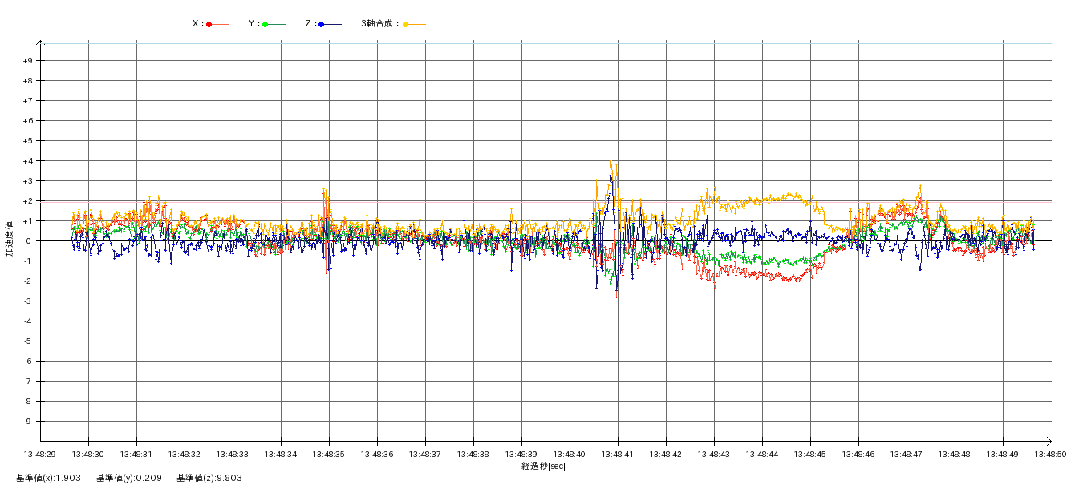Select the 0 y-axis tick label
The height and width of the screenshot is (489, 1083).
[x=30, y=241]
